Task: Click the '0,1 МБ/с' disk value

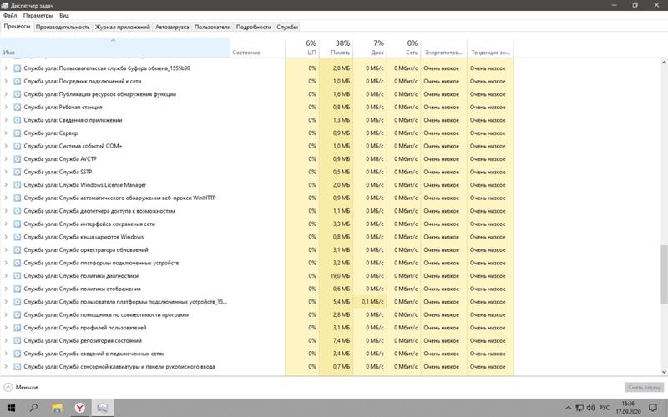Action: pos(372,302)
